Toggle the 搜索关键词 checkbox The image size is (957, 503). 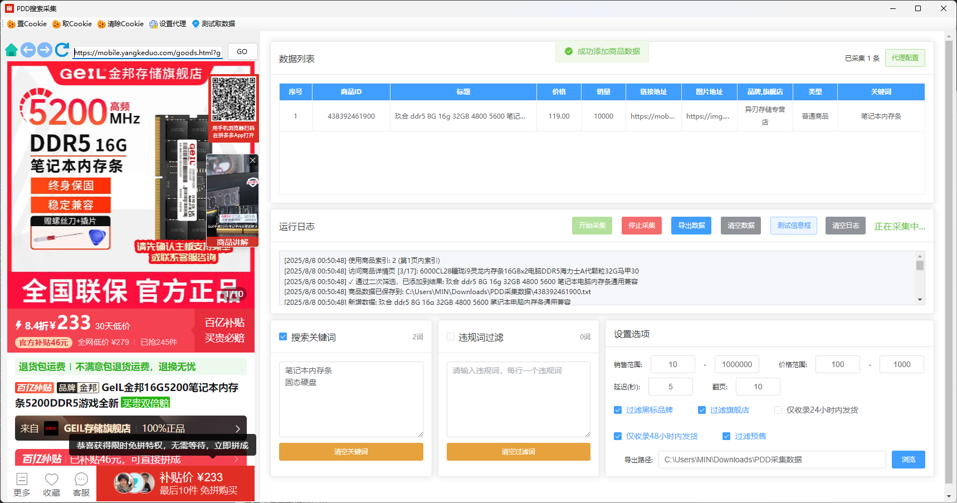[x=283, y=337]
